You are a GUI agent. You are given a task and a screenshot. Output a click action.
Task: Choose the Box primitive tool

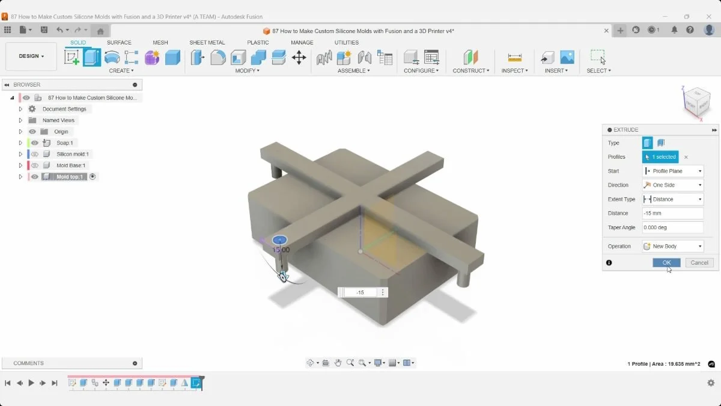point(172,57)
